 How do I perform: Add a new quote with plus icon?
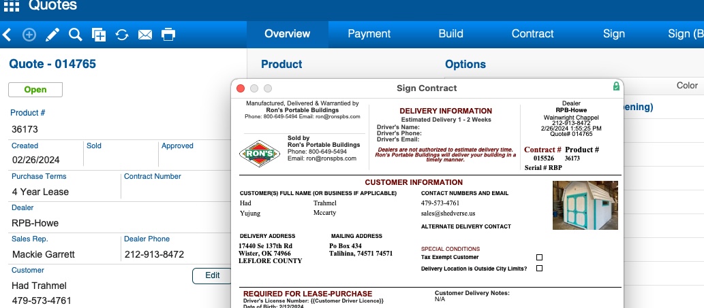coord(29,35)
